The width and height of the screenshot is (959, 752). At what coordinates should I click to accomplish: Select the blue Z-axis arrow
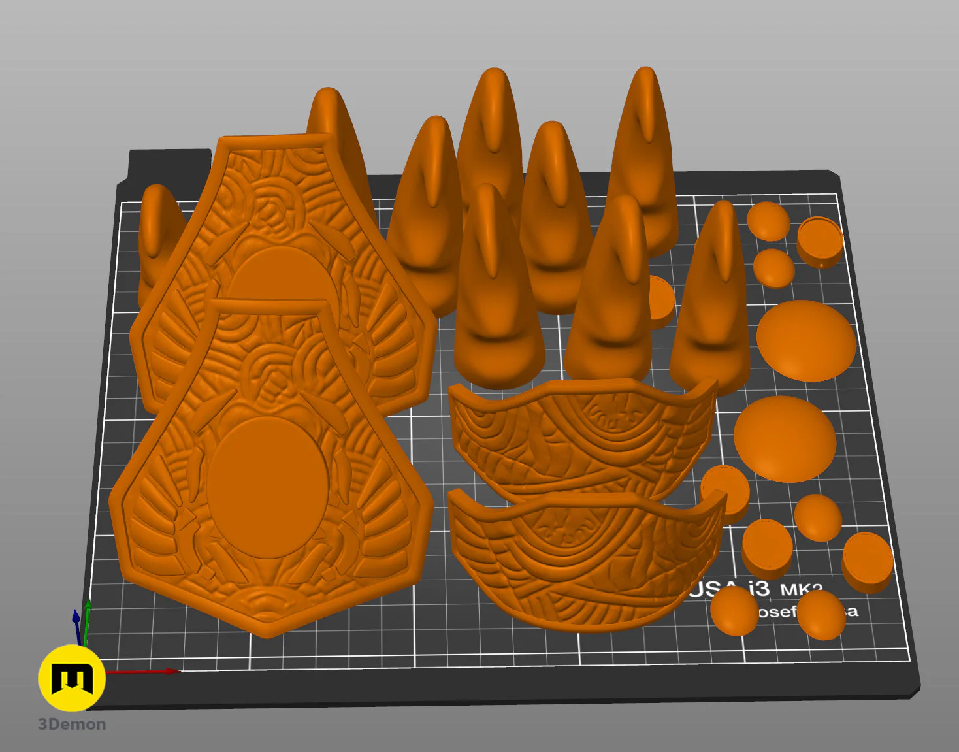(x=76, y=627)
